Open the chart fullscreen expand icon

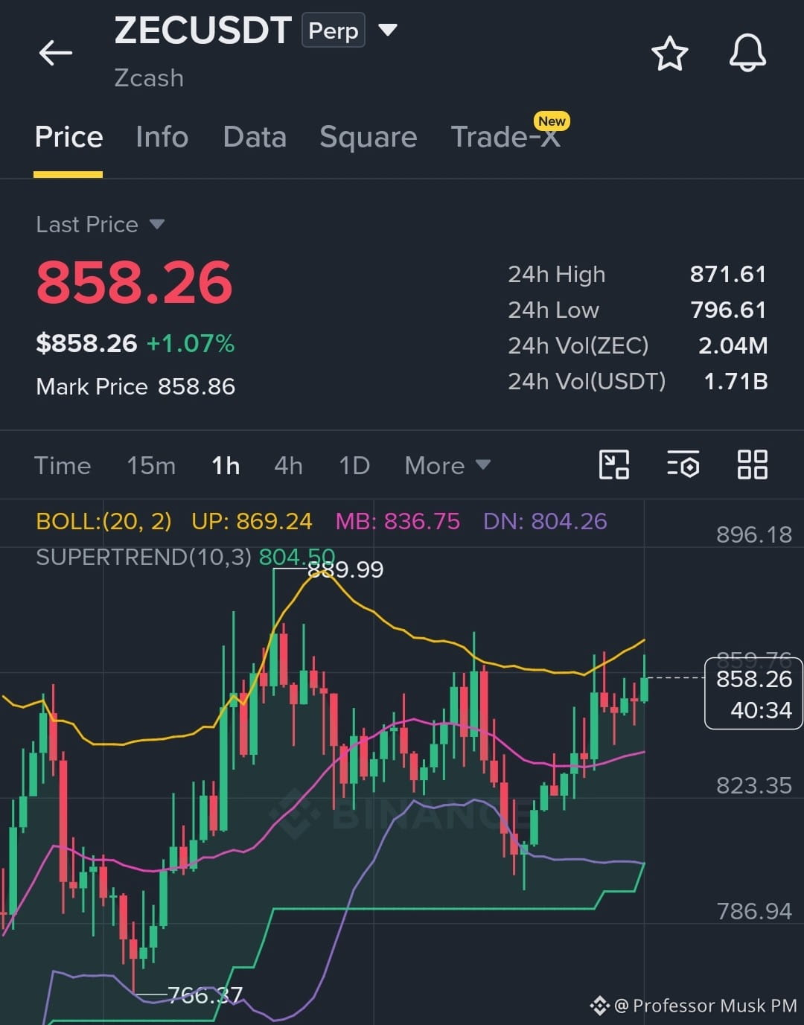pyautogui.click(x=614, y=465)
